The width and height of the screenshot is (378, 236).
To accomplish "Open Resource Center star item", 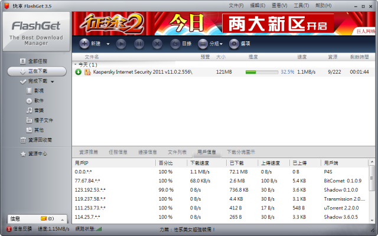I will (x=34, y=154).
